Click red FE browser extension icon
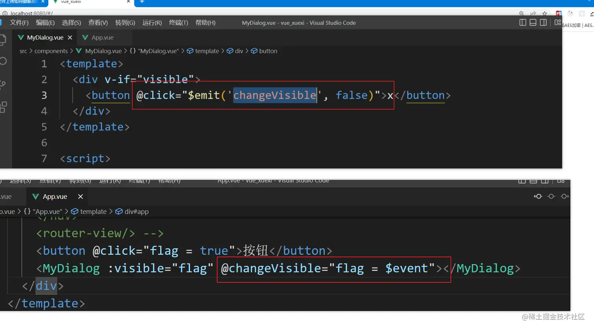 (559, 14)
